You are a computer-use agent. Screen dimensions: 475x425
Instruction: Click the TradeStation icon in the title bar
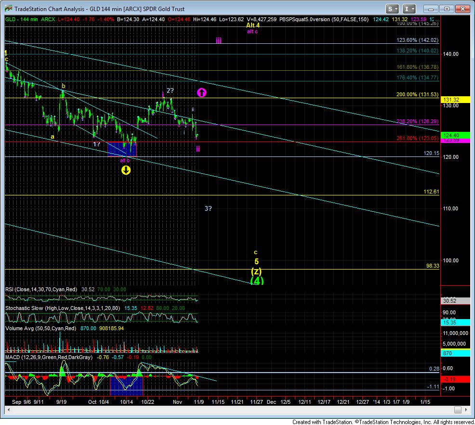pyautogui.click(x=9, y=9)
